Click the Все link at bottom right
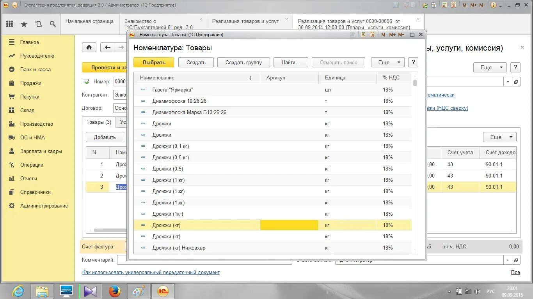Screen dimensions: 533x299 click(515, 273)
